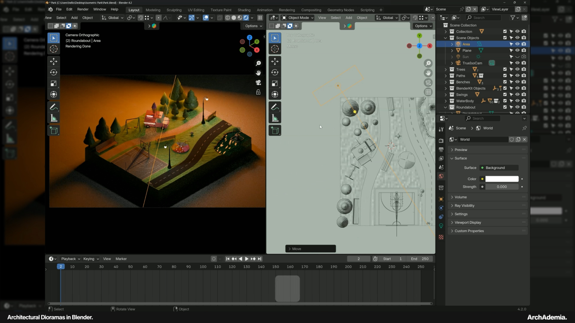Screen dimensions: 575x323
Task: Expand the Volume panel
Action: tap(461, 197)
